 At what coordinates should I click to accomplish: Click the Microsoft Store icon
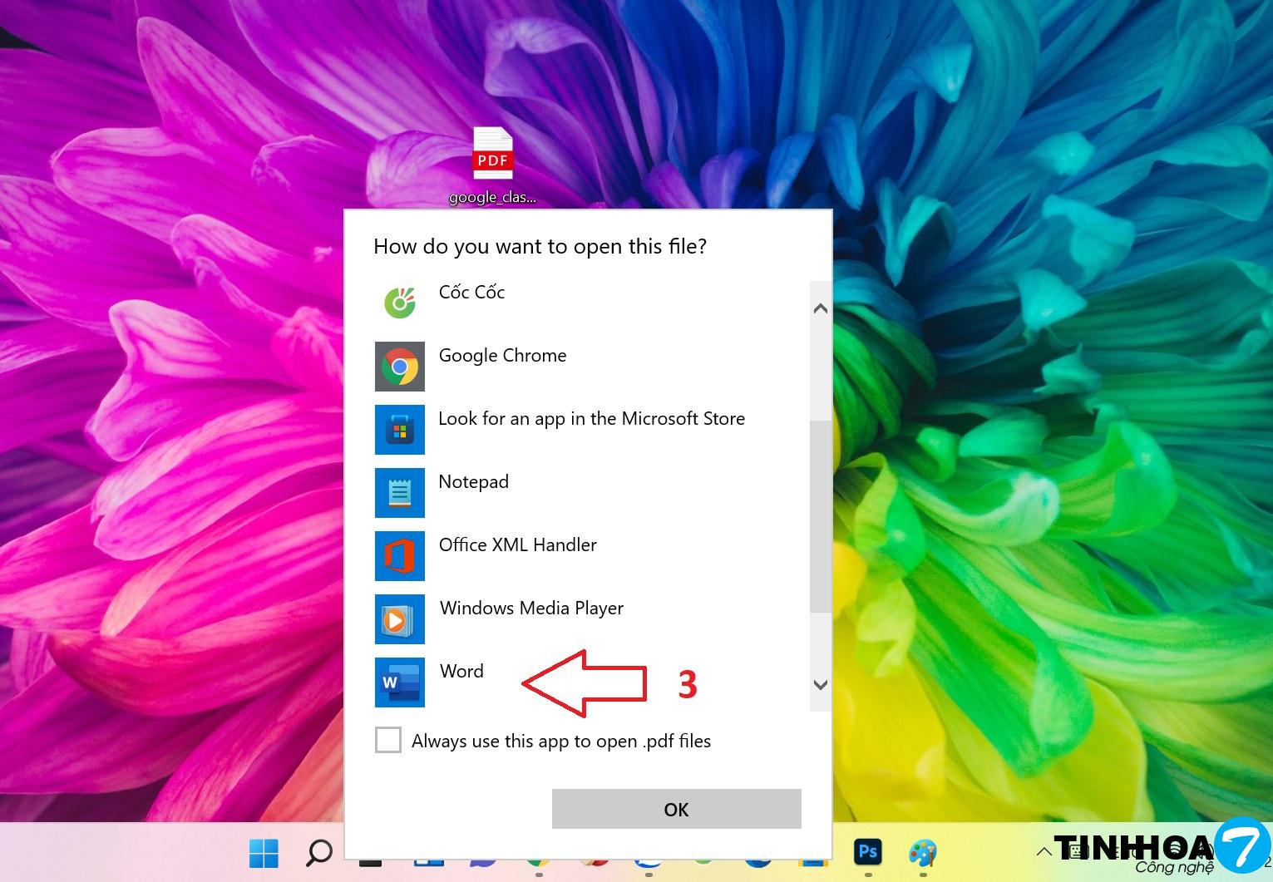400,430
